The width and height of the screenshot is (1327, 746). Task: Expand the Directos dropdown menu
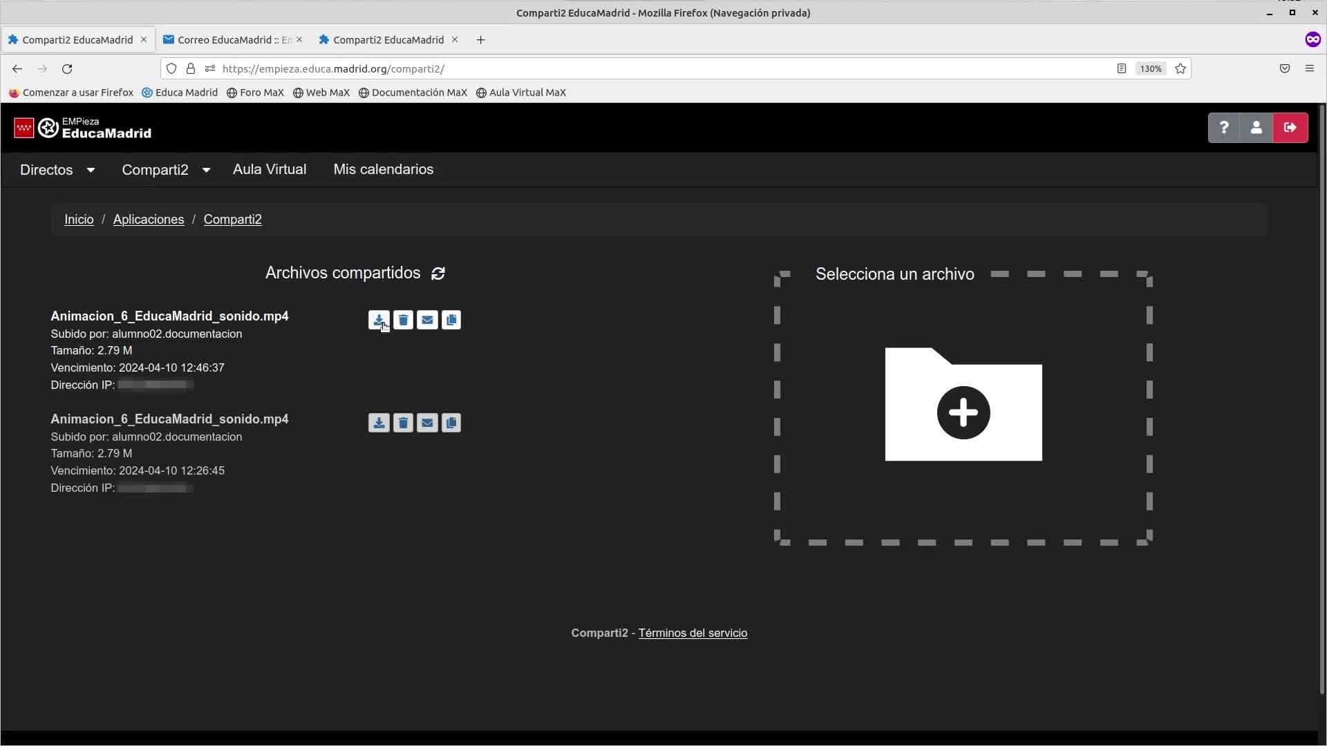57,170
